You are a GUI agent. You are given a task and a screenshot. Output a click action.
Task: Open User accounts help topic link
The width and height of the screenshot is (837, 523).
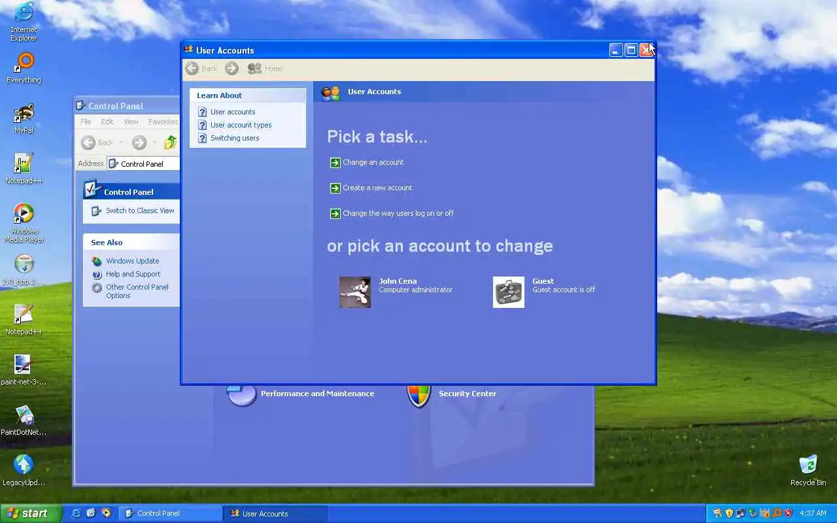233,112
